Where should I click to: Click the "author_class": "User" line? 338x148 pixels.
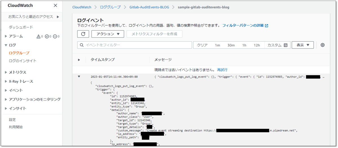(x=135, y=117)
